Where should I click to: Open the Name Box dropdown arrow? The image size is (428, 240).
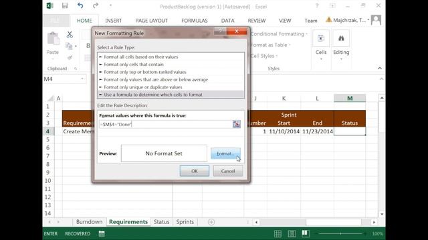click(82, 79)
